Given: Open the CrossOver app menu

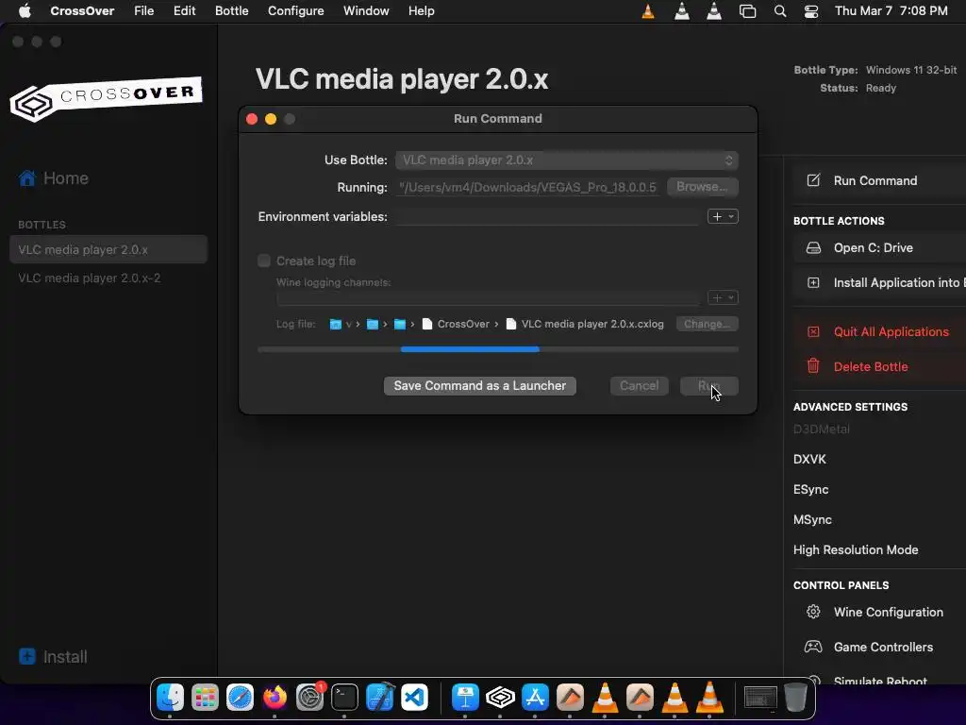Looking at the screenshot, I should (x=82, y=11).
